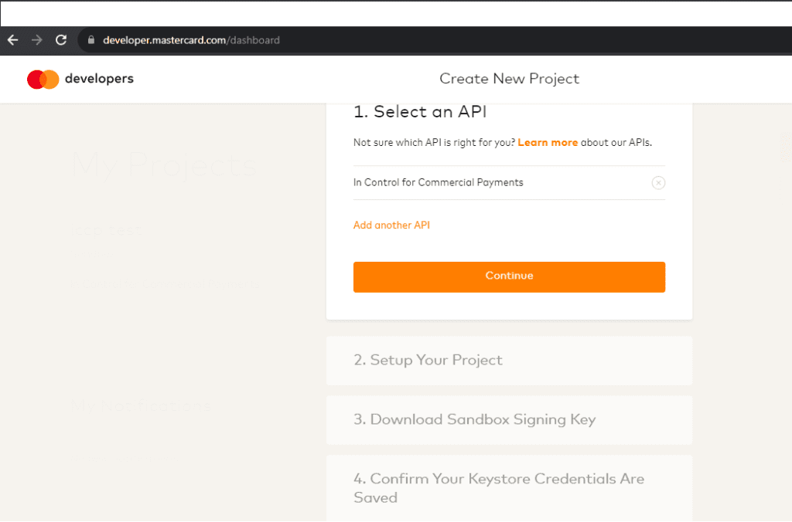Click the Mastercard interlocking circles logo

[x=43, y=79]
